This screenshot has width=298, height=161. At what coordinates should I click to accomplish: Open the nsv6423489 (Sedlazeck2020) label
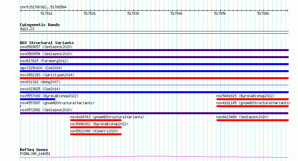(242, 117)
